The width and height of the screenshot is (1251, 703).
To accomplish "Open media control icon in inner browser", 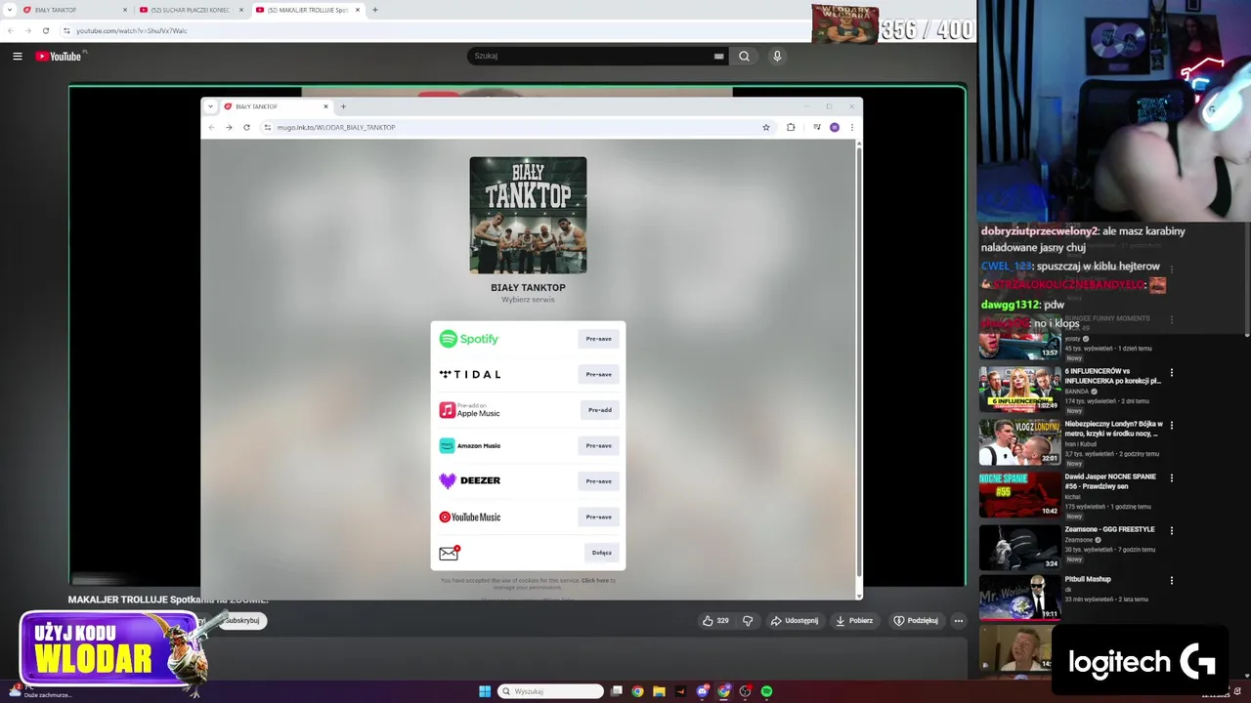I will click(x=816, y=127).
